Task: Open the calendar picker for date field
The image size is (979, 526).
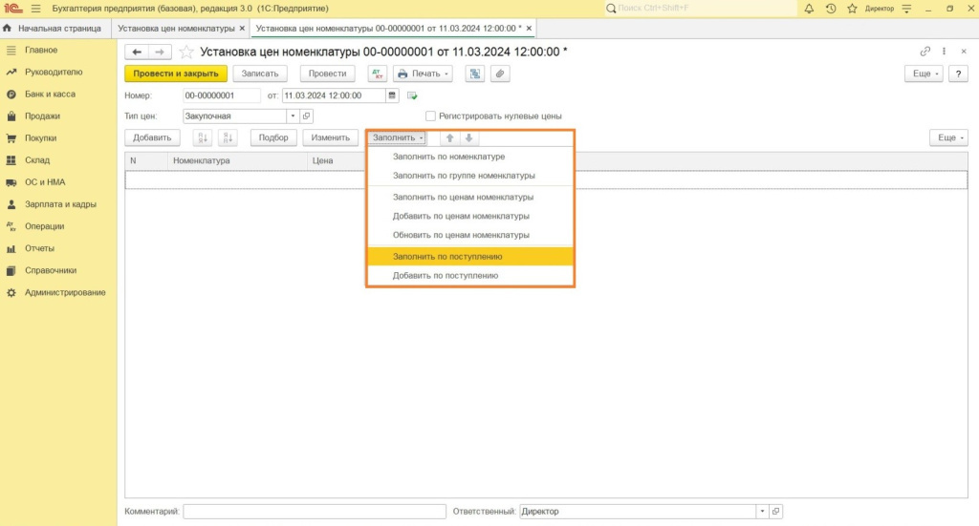Action: pyautogui.click(x=392, y=95)
